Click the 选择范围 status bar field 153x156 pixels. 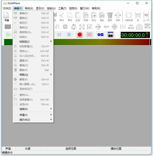(71, 149)
